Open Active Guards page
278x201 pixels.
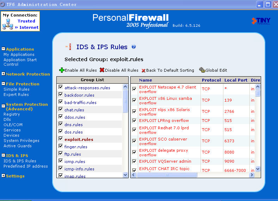[x=18, y=146]
